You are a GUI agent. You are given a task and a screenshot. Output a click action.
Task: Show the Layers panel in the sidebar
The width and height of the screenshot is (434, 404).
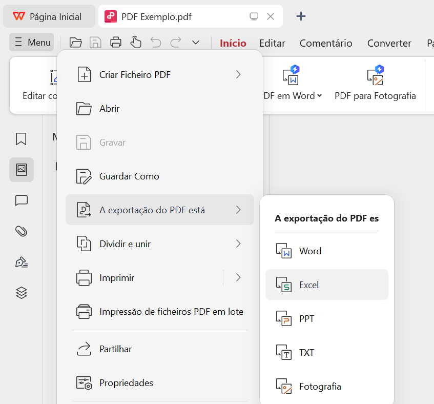pyautogui.click(x=21, y=293)
